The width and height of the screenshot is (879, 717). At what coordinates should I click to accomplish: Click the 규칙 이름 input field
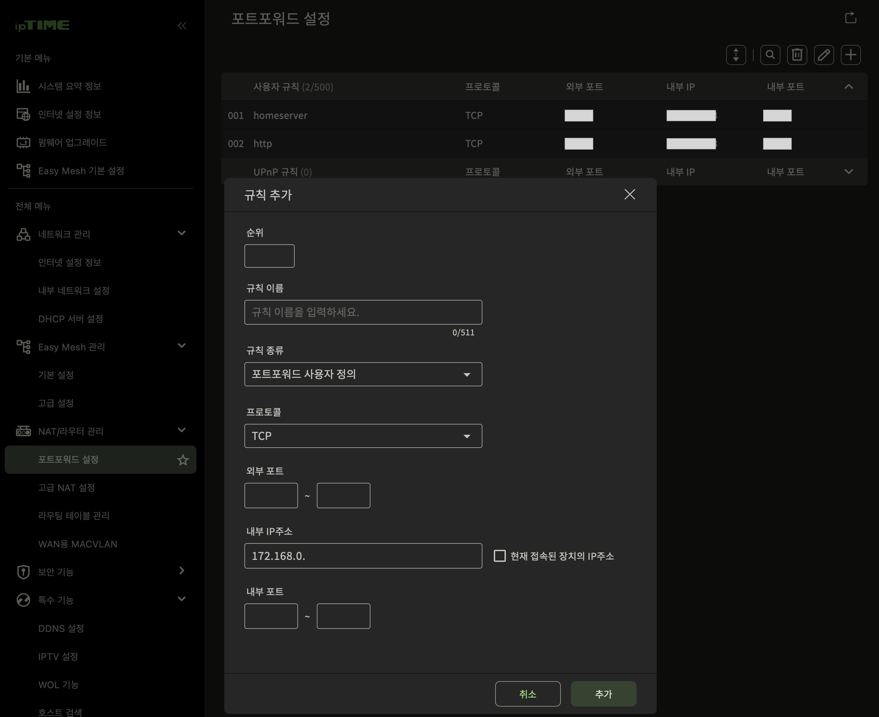point(363,312)
